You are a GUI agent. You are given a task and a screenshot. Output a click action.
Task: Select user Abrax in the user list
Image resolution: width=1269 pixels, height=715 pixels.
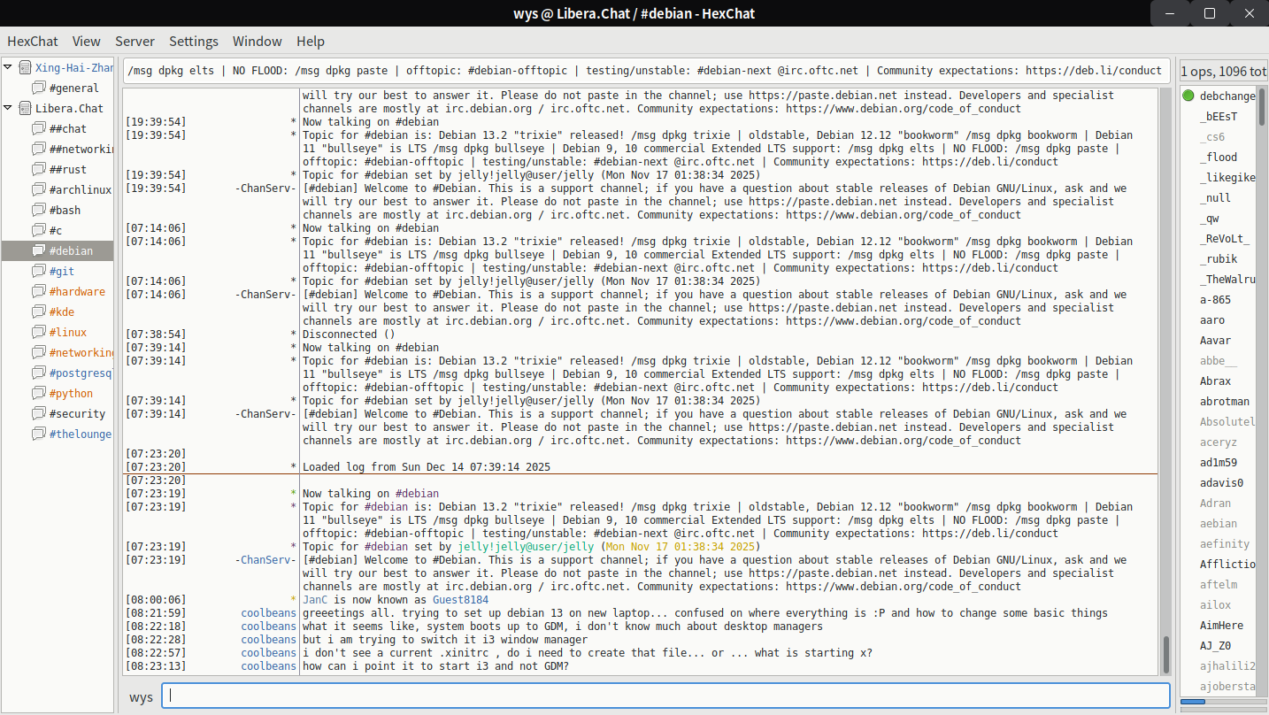(x=1215, y=381)
